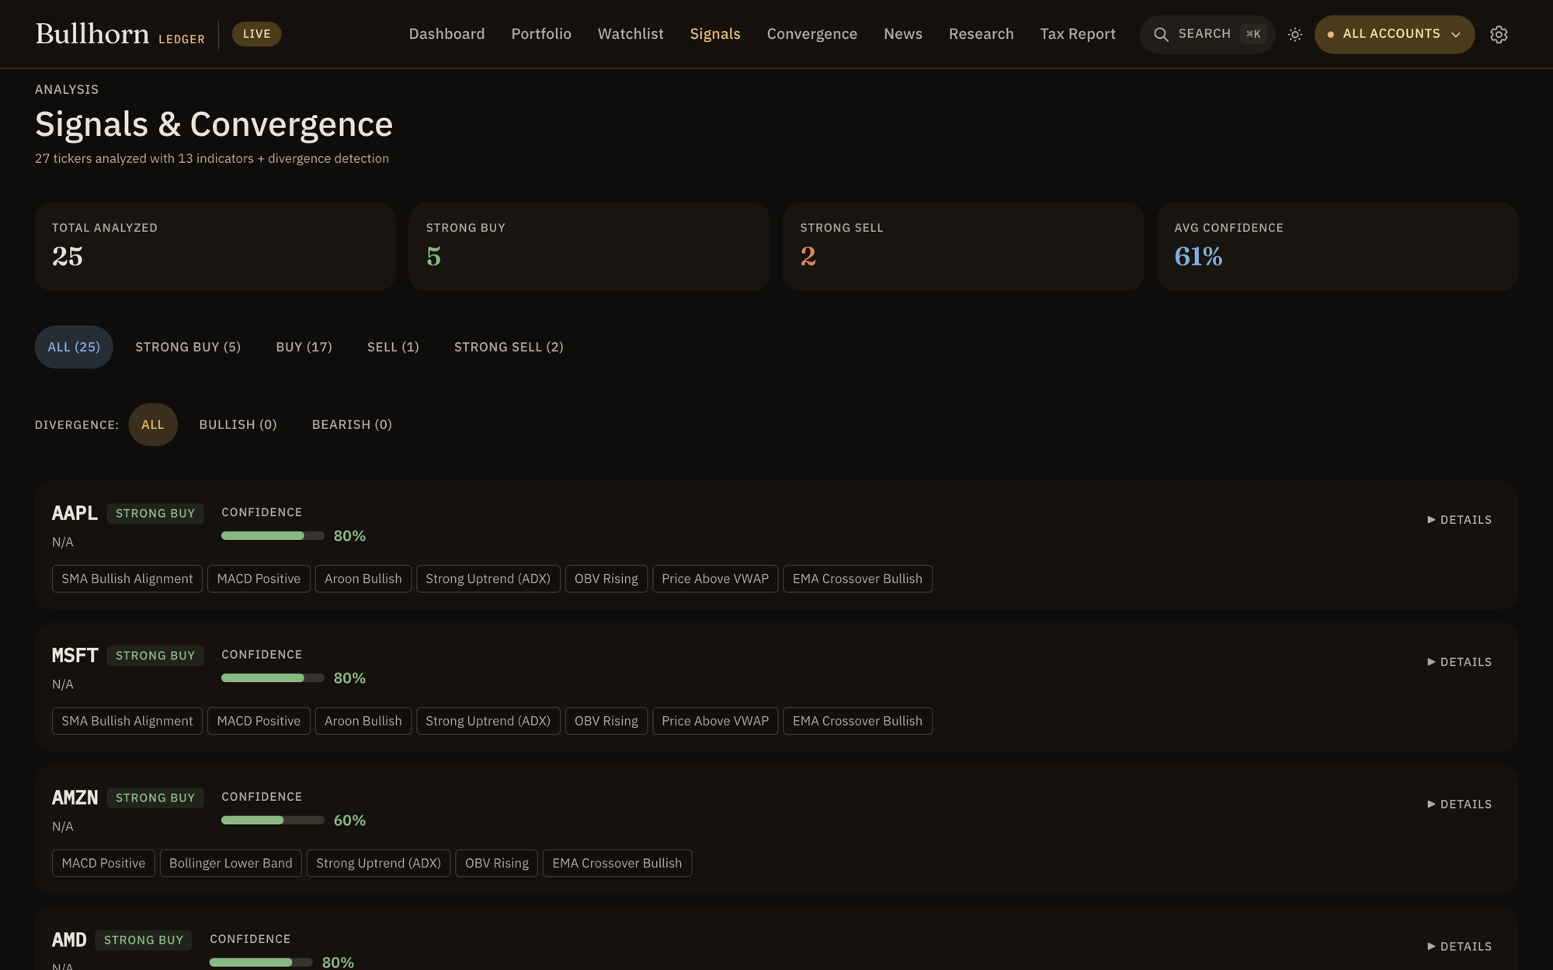Select the divergence ALL filter
This screenshot has width=1553, height=970.
point(153,424)
